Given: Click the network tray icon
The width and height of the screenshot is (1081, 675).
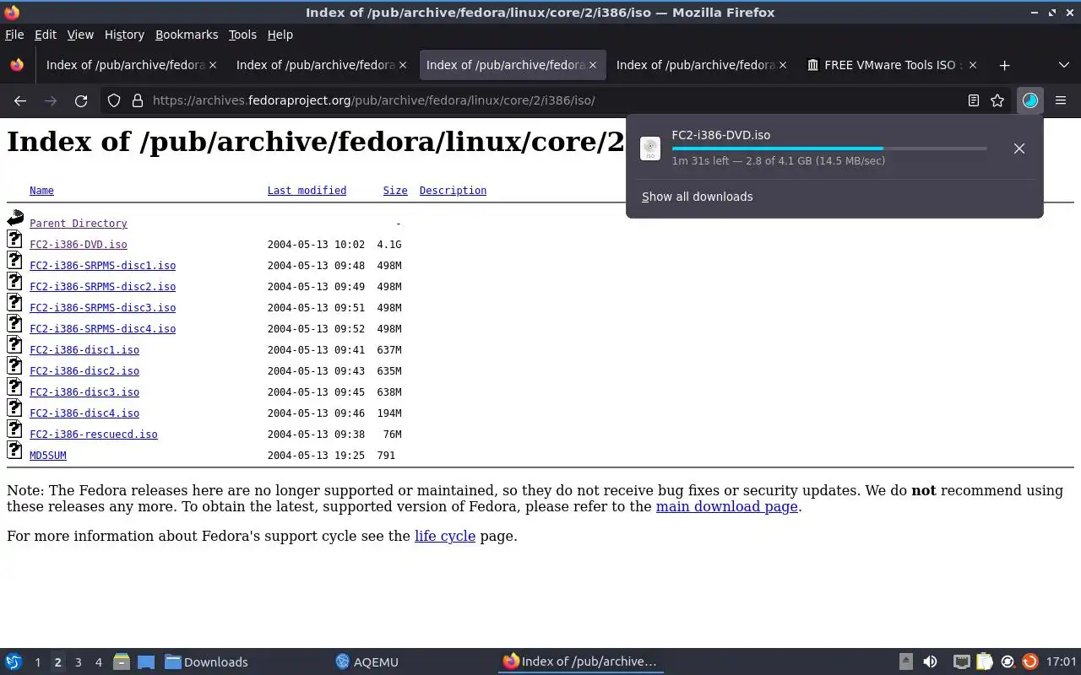Looking at the screenshot, I should point(961,662).
